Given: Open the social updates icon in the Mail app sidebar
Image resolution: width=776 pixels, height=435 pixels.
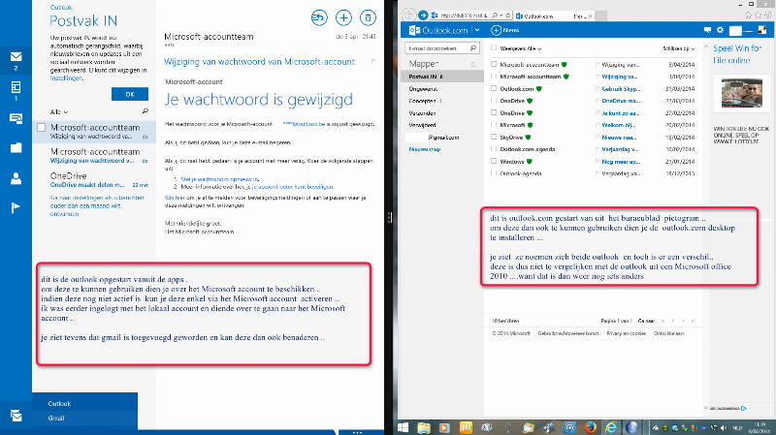Looking at the screenshot, I should (x=16, y=118).
